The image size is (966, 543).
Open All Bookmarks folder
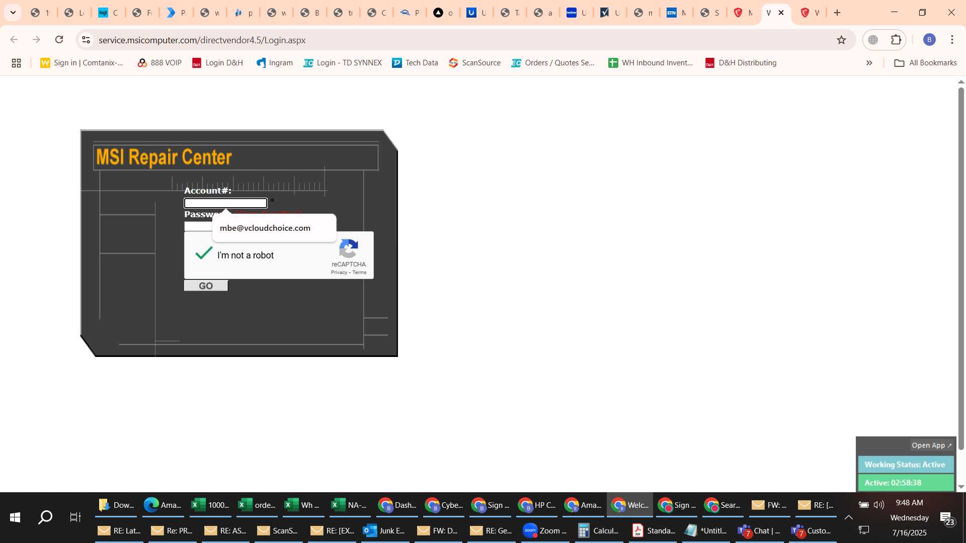coord(925,63)
